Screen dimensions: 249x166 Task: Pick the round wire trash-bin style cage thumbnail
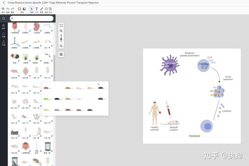point(48,147)
